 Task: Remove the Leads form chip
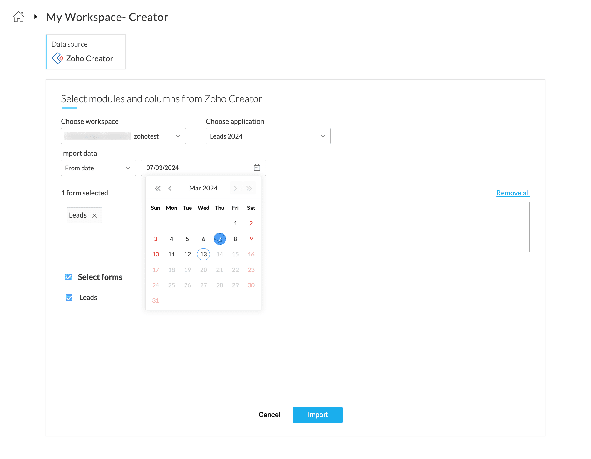point(95,216)
